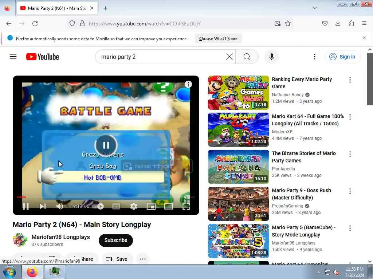This screenshot has width=373, height=279.
Task: Open Mario Kart 64 Full Game title
Action: [x=308, y=120]
